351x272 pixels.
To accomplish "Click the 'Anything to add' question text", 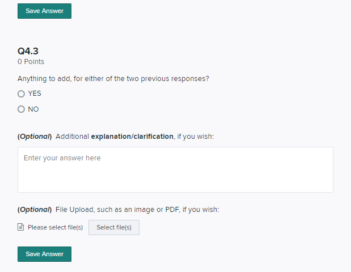I will (113, 79).
